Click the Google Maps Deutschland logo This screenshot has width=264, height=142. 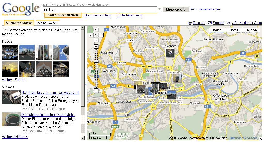(21, 10)
